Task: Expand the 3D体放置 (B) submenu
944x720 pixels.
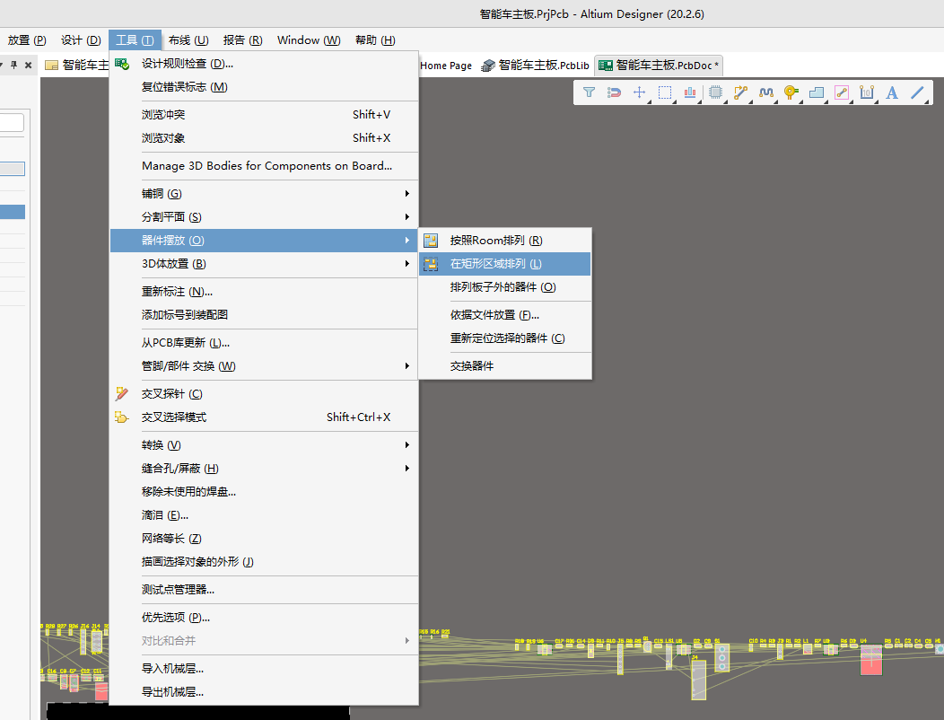Action: coord(264,264)
